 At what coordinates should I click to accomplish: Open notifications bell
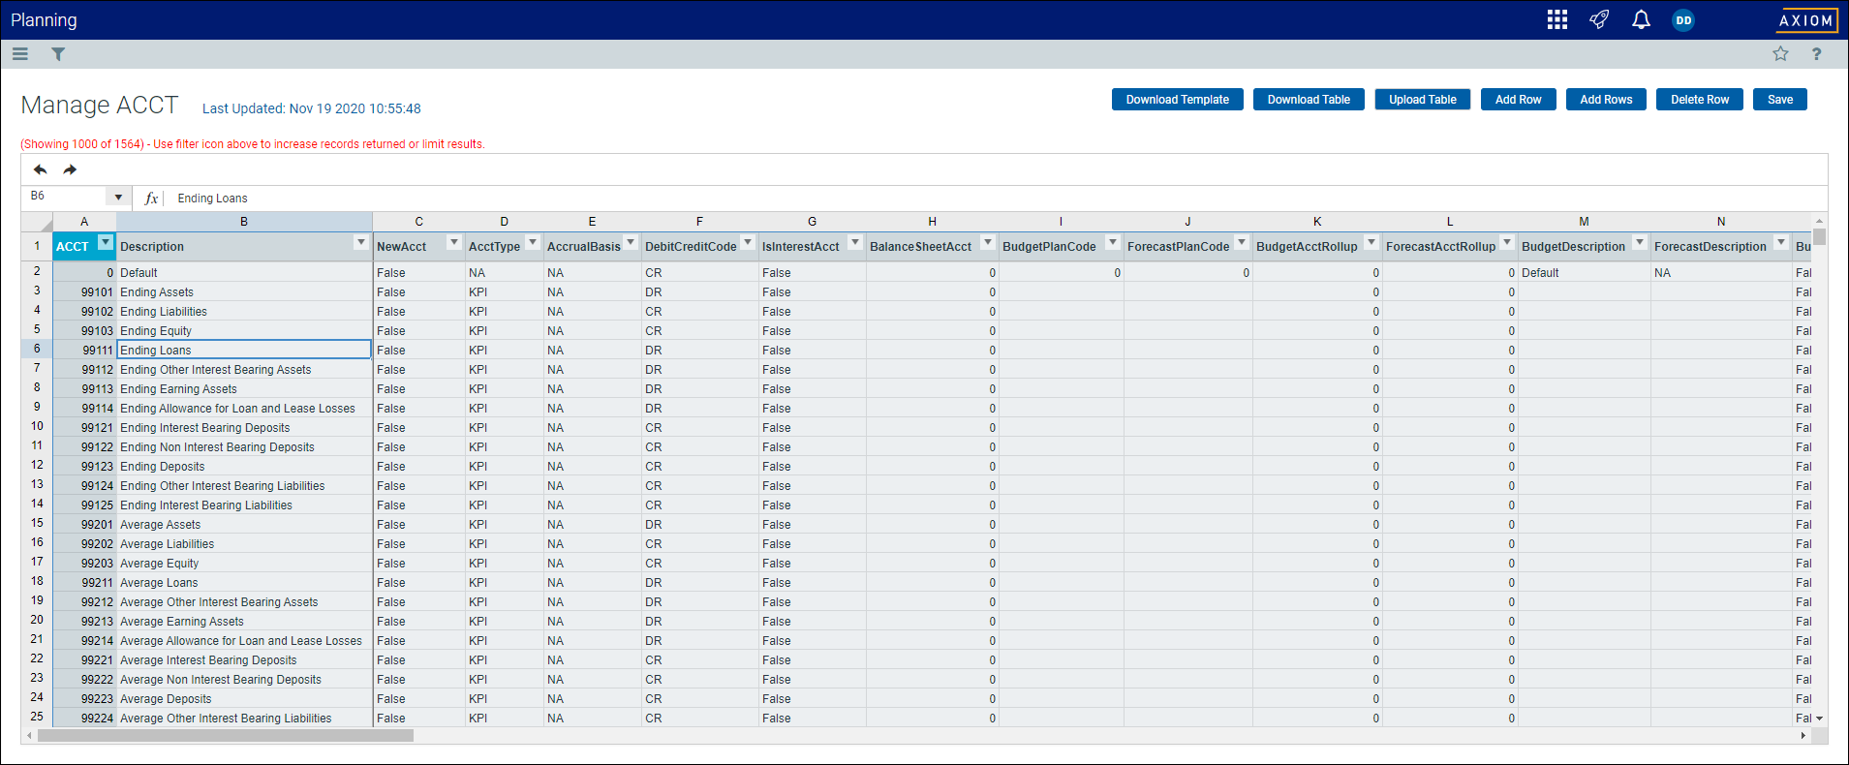(x=1641, y=19)
